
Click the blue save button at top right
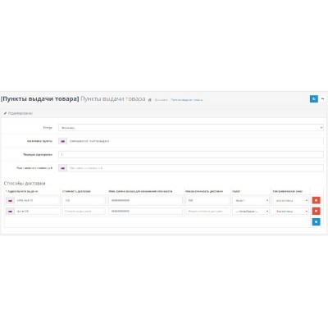(x=314, y=98)
